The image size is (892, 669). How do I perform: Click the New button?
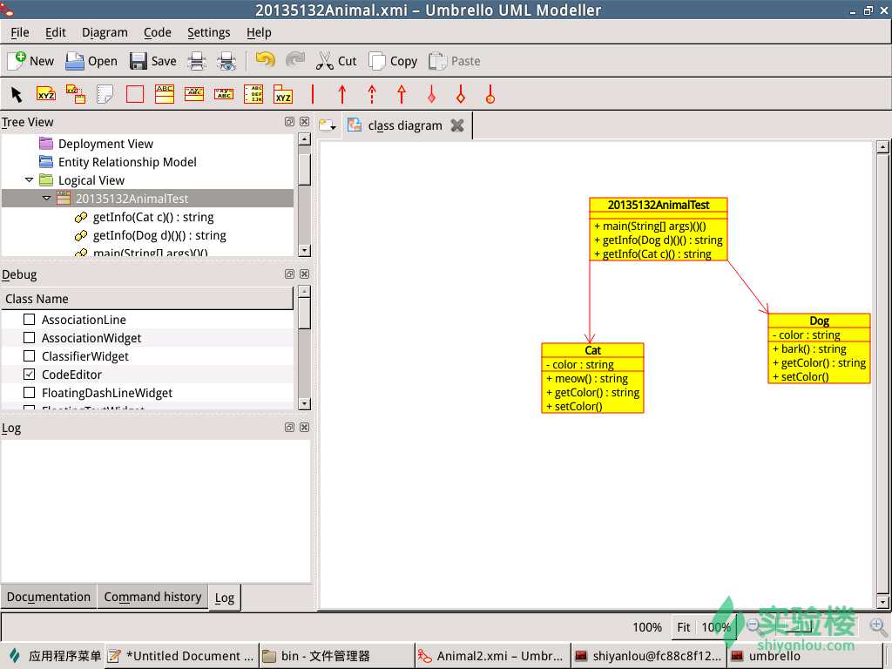(30, 61)
